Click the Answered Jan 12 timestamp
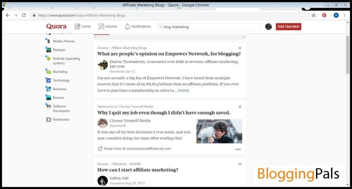Image resolution: width=352 pixels, height=189 pixels. 122,71
